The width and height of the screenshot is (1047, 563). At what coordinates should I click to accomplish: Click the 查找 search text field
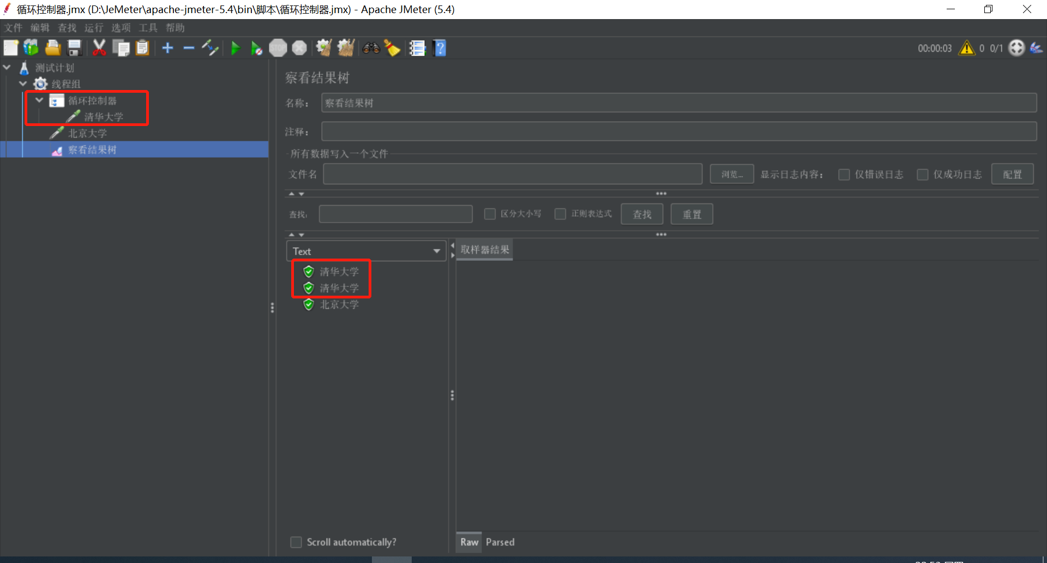pos(396,214)
